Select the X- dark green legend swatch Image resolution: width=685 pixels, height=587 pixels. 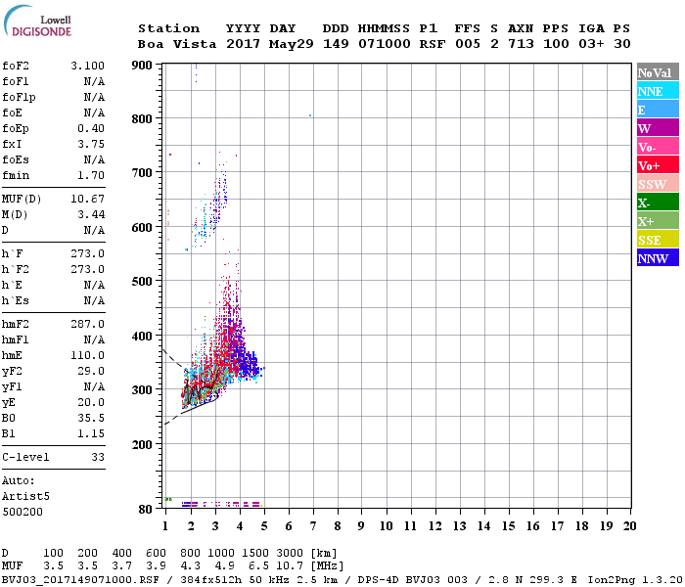pyautogui.click(x=658, y=203)
